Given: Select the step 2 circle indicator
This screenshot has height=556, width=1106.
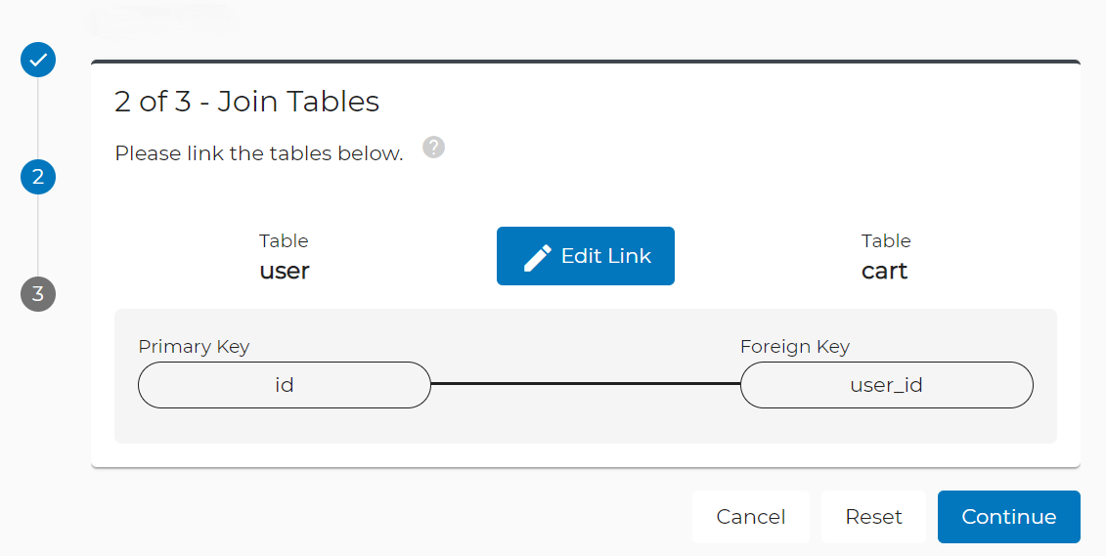Looking at the screenshot, I should (38, 176).
